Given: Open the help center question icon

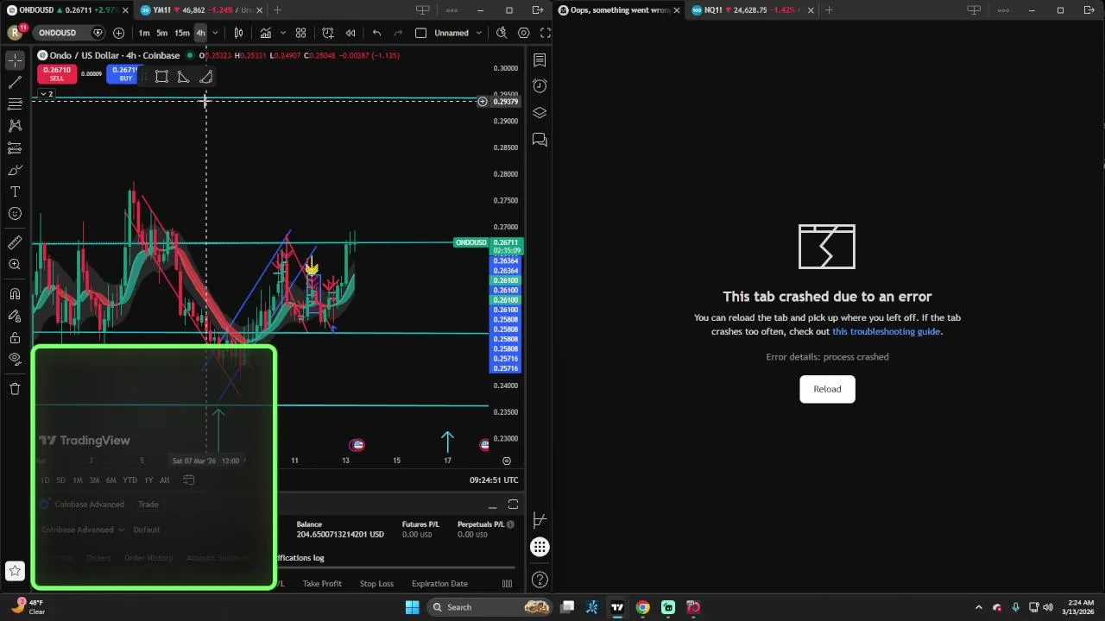Looking at the screenshot, I should click(x=540, y=580).
